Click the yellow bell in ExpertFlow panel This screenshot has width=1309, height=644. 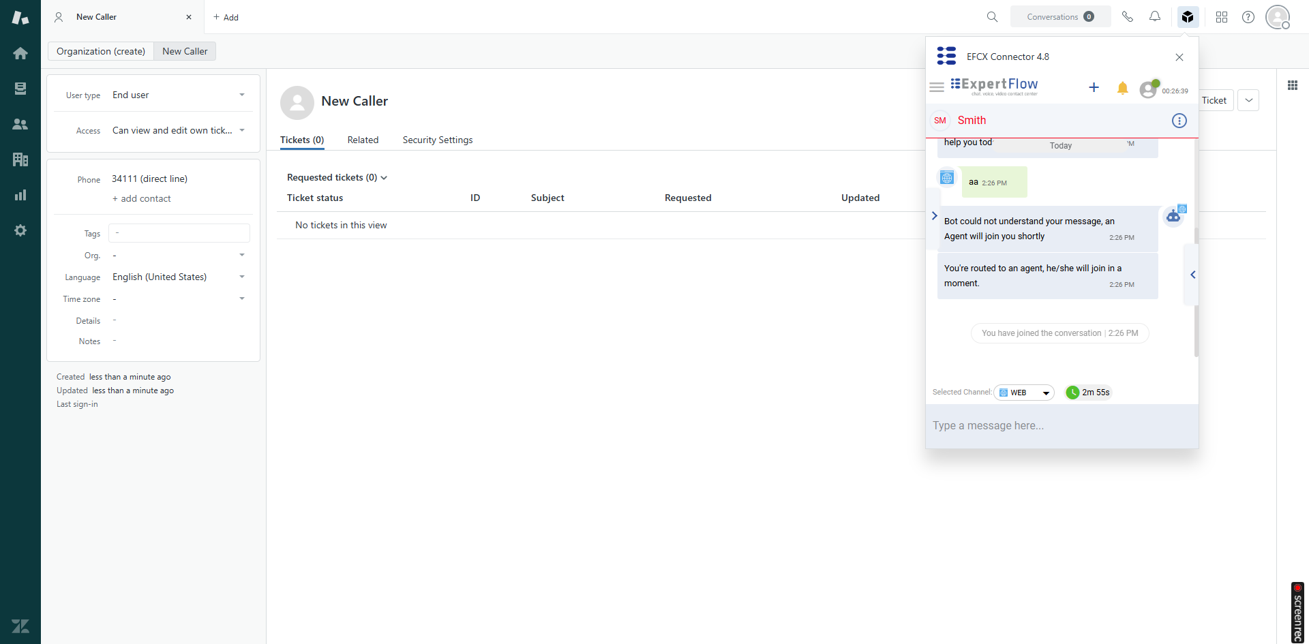[1122, 88]
